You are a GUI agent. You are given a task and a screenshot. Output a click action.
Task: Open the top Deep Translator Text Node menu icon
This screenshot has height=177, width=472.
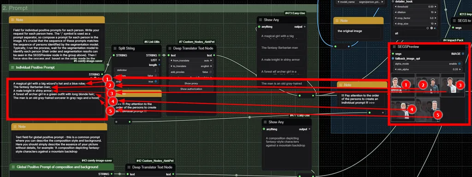170,48
